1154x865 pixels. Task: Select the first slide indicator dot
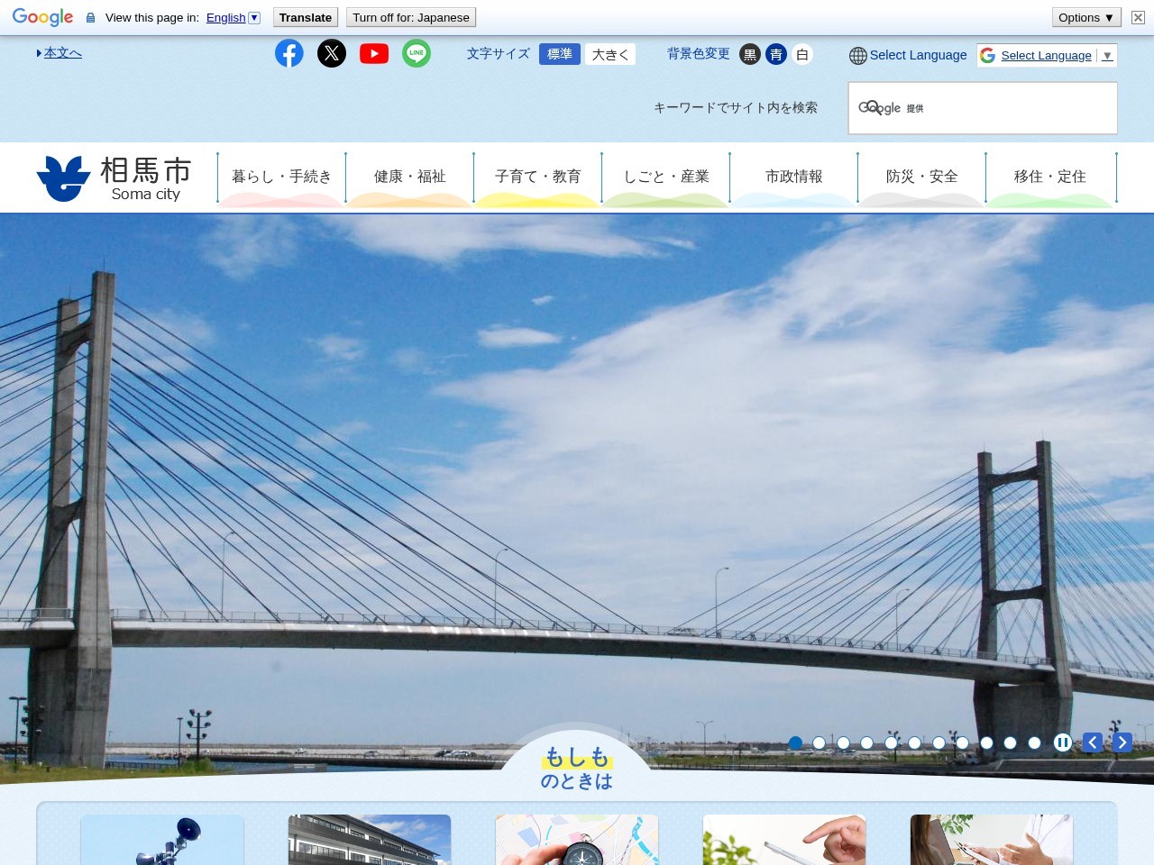(795, 743)
